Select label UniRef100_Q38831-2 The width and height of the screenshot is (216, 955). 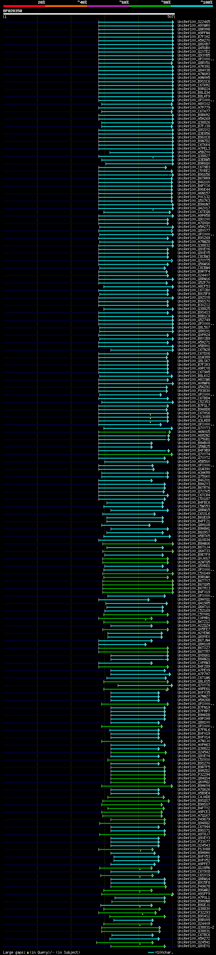196,927
